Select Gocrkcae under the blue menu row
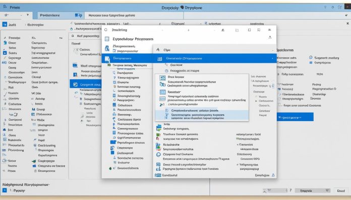Image resolution: width=351 pixels, height=200 pixels. point(176,65)
